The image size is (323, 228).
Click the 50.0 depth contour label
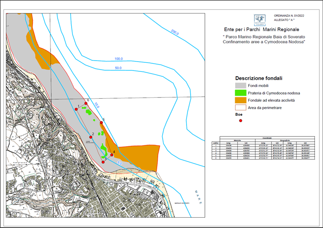pyautogui.click(x=118, y=68)
